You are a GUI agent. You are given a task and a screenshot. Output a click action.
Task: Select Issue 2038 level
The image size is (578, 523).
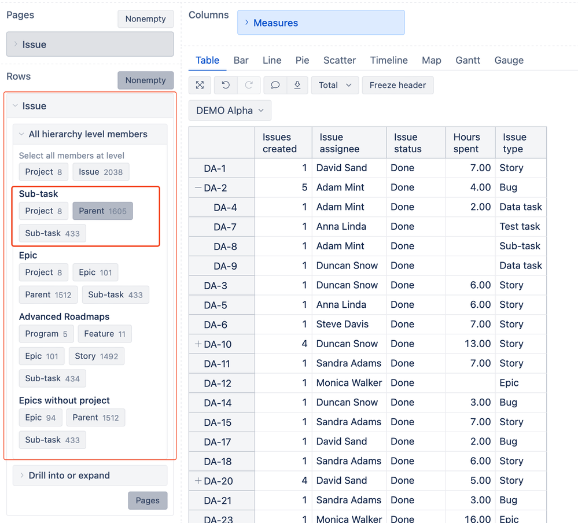pos(101,172)
